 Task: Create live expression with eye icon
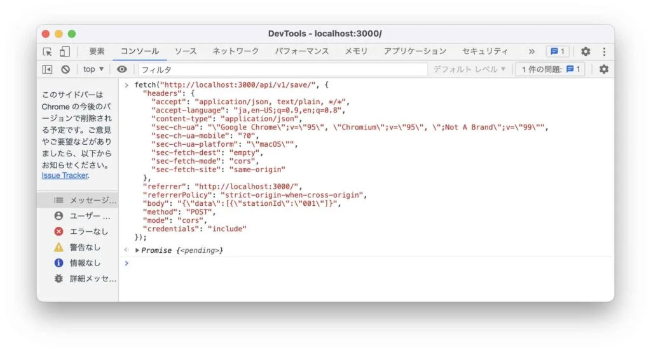[x=122, y=69]
